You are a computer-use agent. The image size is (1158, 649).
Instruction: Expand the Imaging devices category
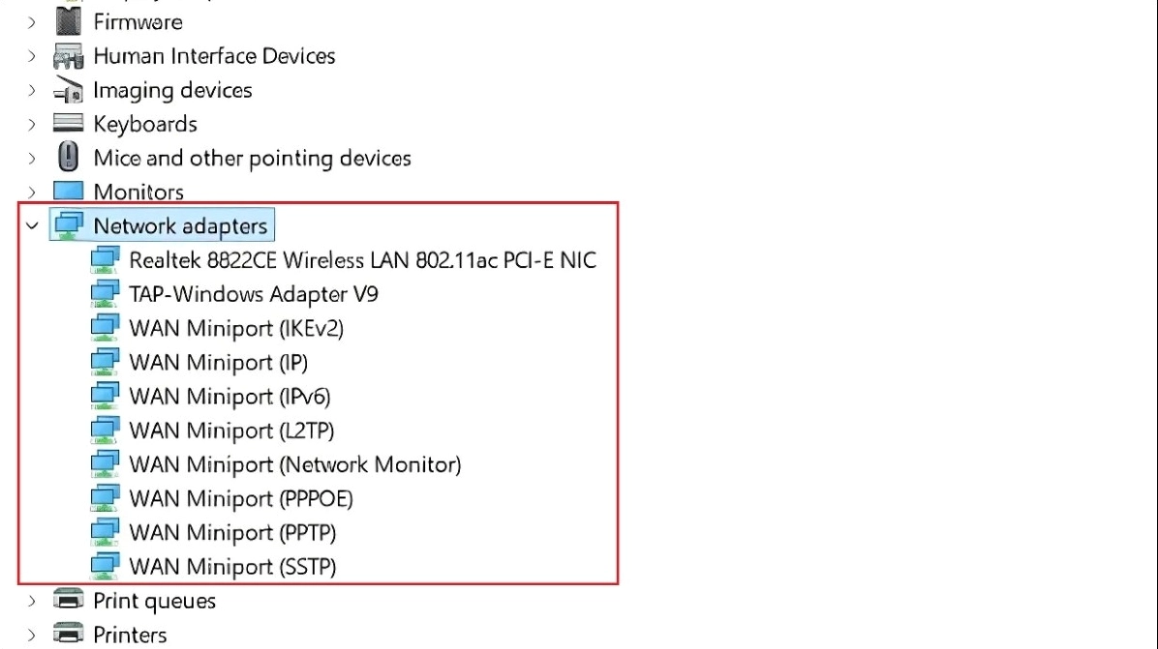(32, 91)
